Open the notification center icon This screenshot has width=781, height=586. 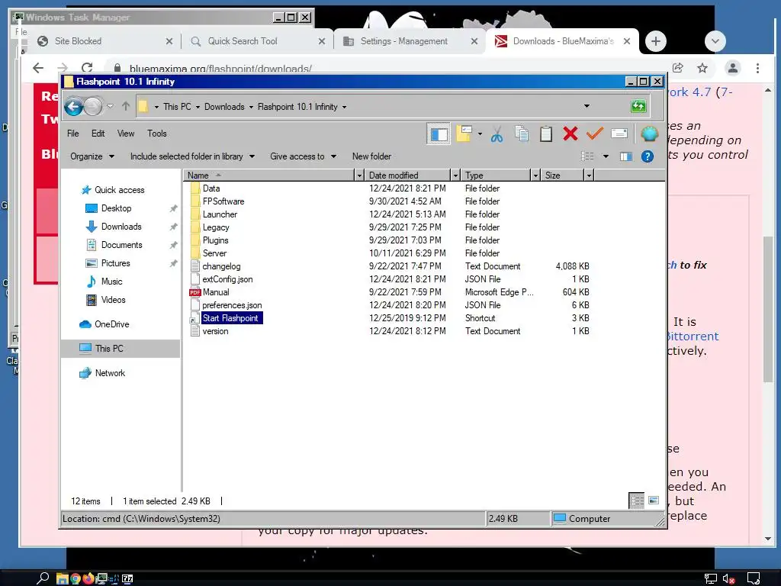754,578
